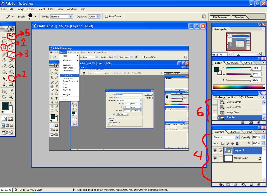The image size is (267, 193).
Task: Delete layer using Layers panel trash icon
Action: pyautogui.click(x=258, y=184)
